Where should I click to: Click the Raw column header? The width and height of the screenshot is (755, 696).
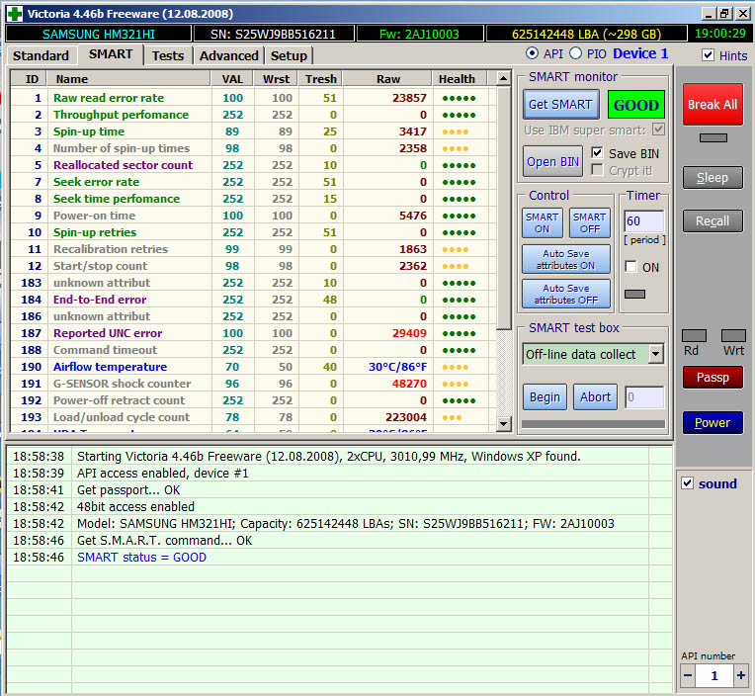tap(387, 78)
